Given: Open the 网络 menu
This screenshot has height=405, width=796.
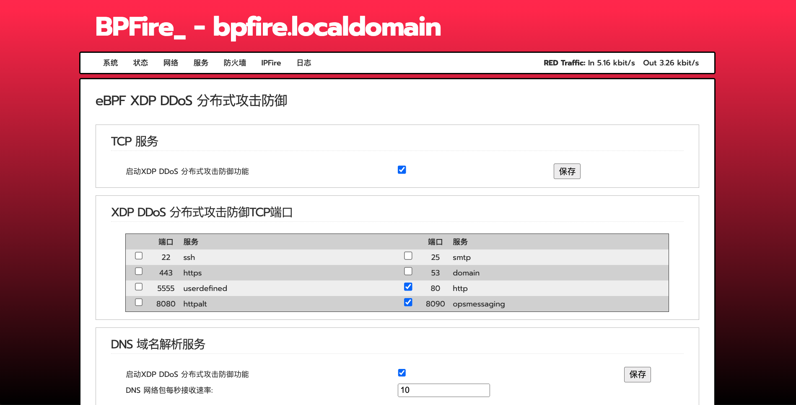Looking at the screenshot, I should pos(171,63).
